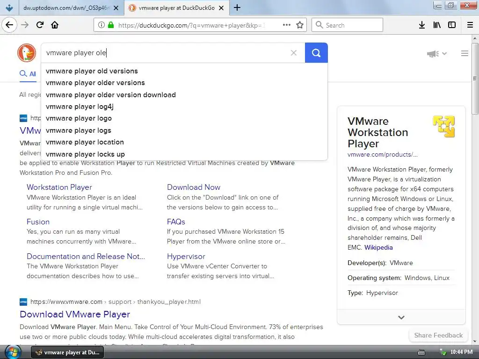Click the Share Feedback button
Viewport: 479px width, 359px height.
tap(438, 335)
